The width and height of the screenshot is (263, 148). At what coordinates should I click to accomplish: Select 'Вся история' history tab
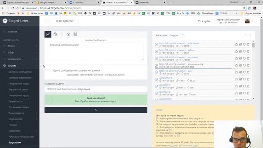(x=161, y=35)
